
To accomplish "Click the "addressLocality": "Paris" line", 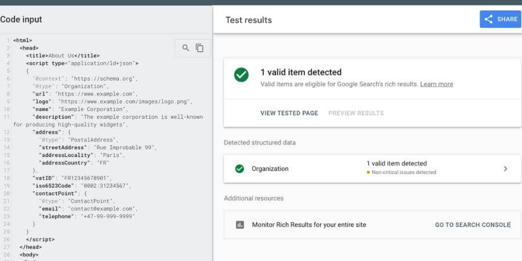I will coord(83,155).
